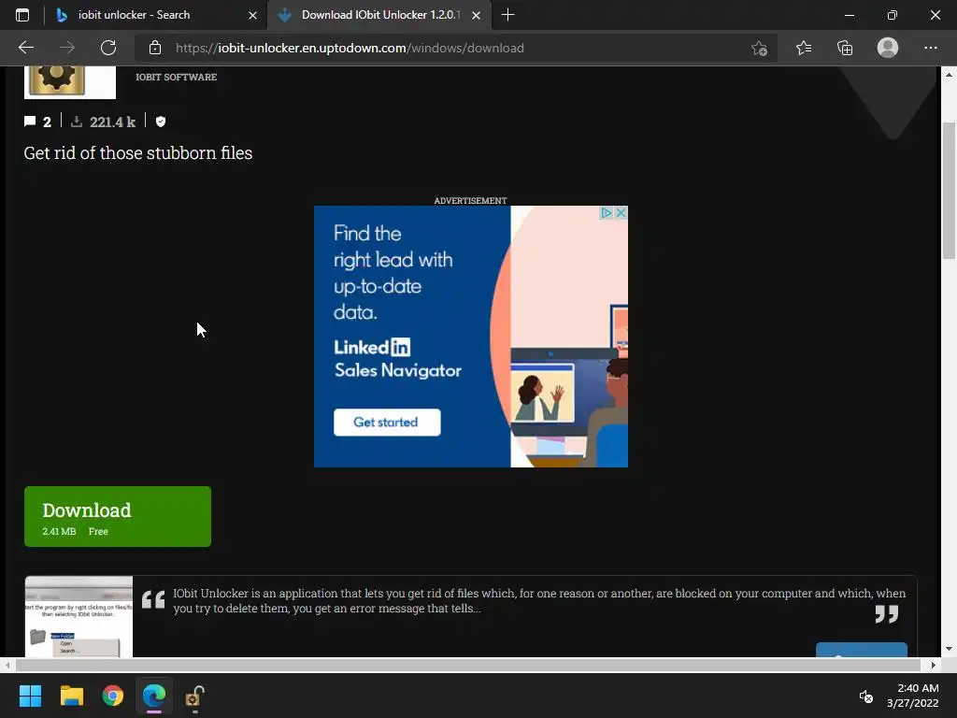Click the horizontal scrollbar thumb

coord(467,665)
